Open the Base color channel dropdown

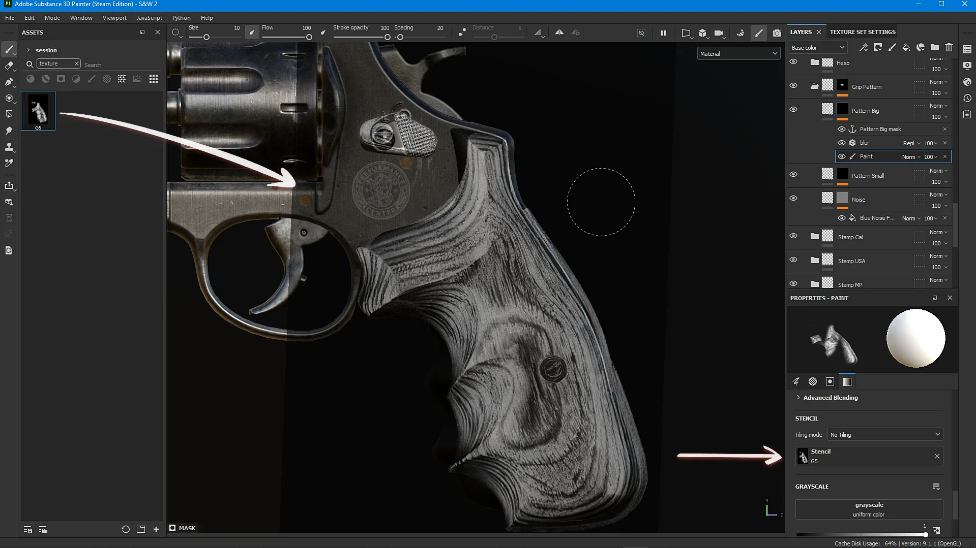point(817,47)
